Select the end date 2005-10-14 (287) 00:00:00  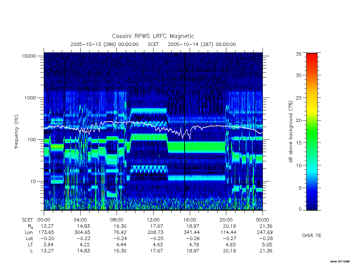pos(202,44)
